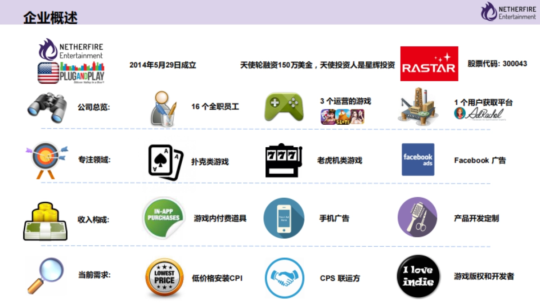This screenshot has width=540, height=304.
Task: Click the blue handshake icon for CPS 联运方
Action: click(284, 277)
